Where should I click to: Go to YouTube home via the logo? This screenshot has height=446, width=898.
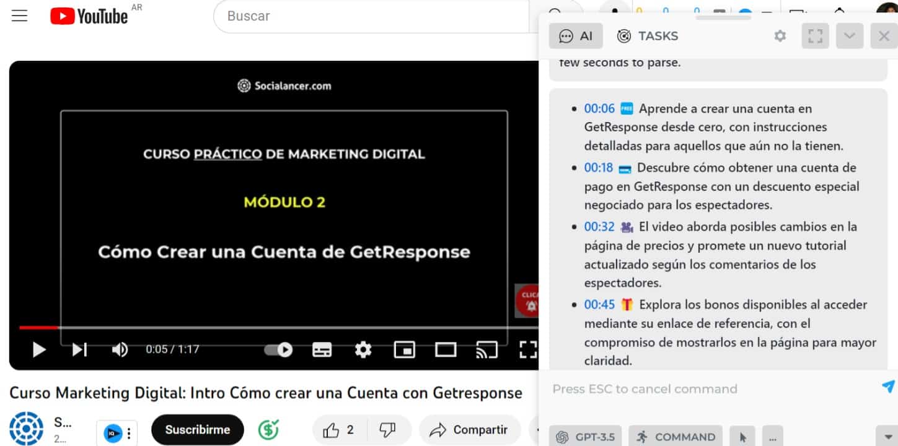[89, 16]
